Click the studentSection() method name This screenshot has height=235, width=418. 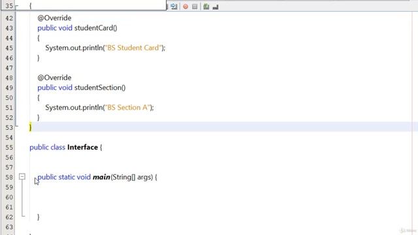100,87
